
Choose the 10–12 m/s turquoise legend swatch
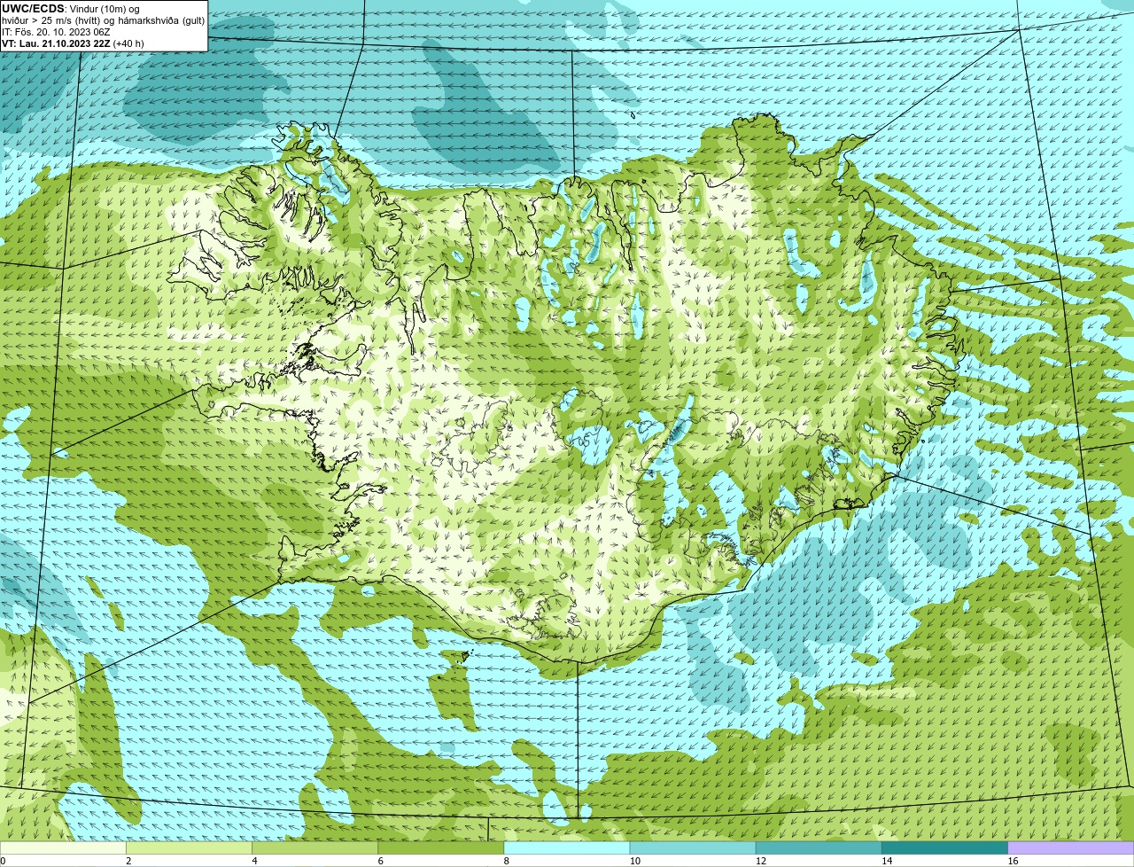click(693, 848)
